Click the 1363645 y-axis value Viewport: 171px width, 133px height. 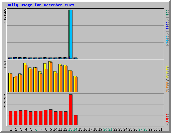(5, 16)
